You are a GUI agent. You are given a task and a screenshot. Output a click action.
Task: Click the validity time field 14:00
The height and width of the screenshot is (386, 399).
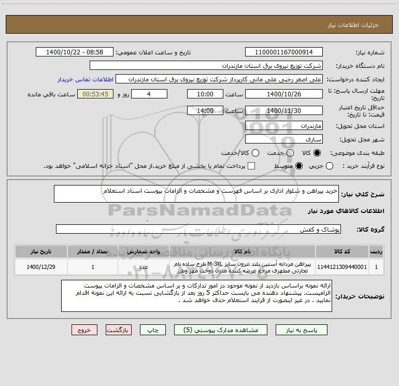[205, 110]
